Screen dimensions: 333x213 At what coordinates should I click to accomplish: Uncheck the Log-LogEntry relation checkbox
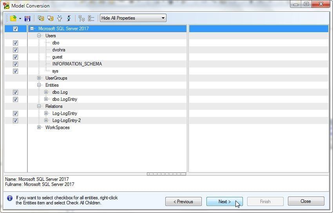click(15, 113)
